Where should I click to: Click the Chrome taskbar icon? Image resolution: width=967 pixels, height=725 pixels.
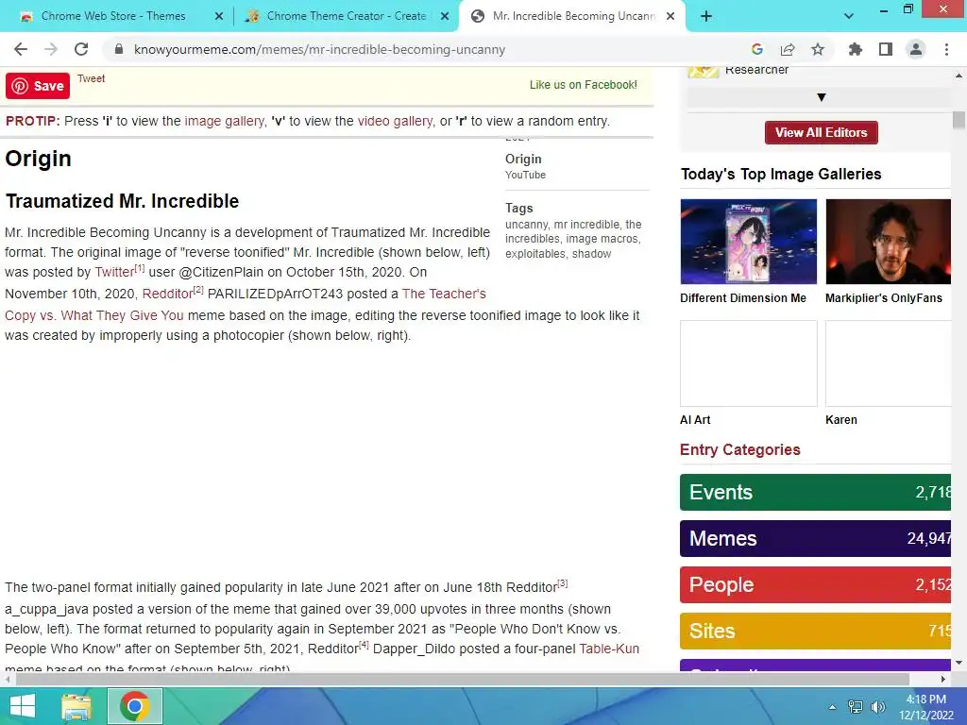(135, 706)
